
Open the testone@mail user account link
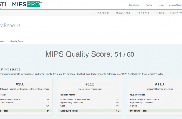pyautogui.click(x=175, y=5)
